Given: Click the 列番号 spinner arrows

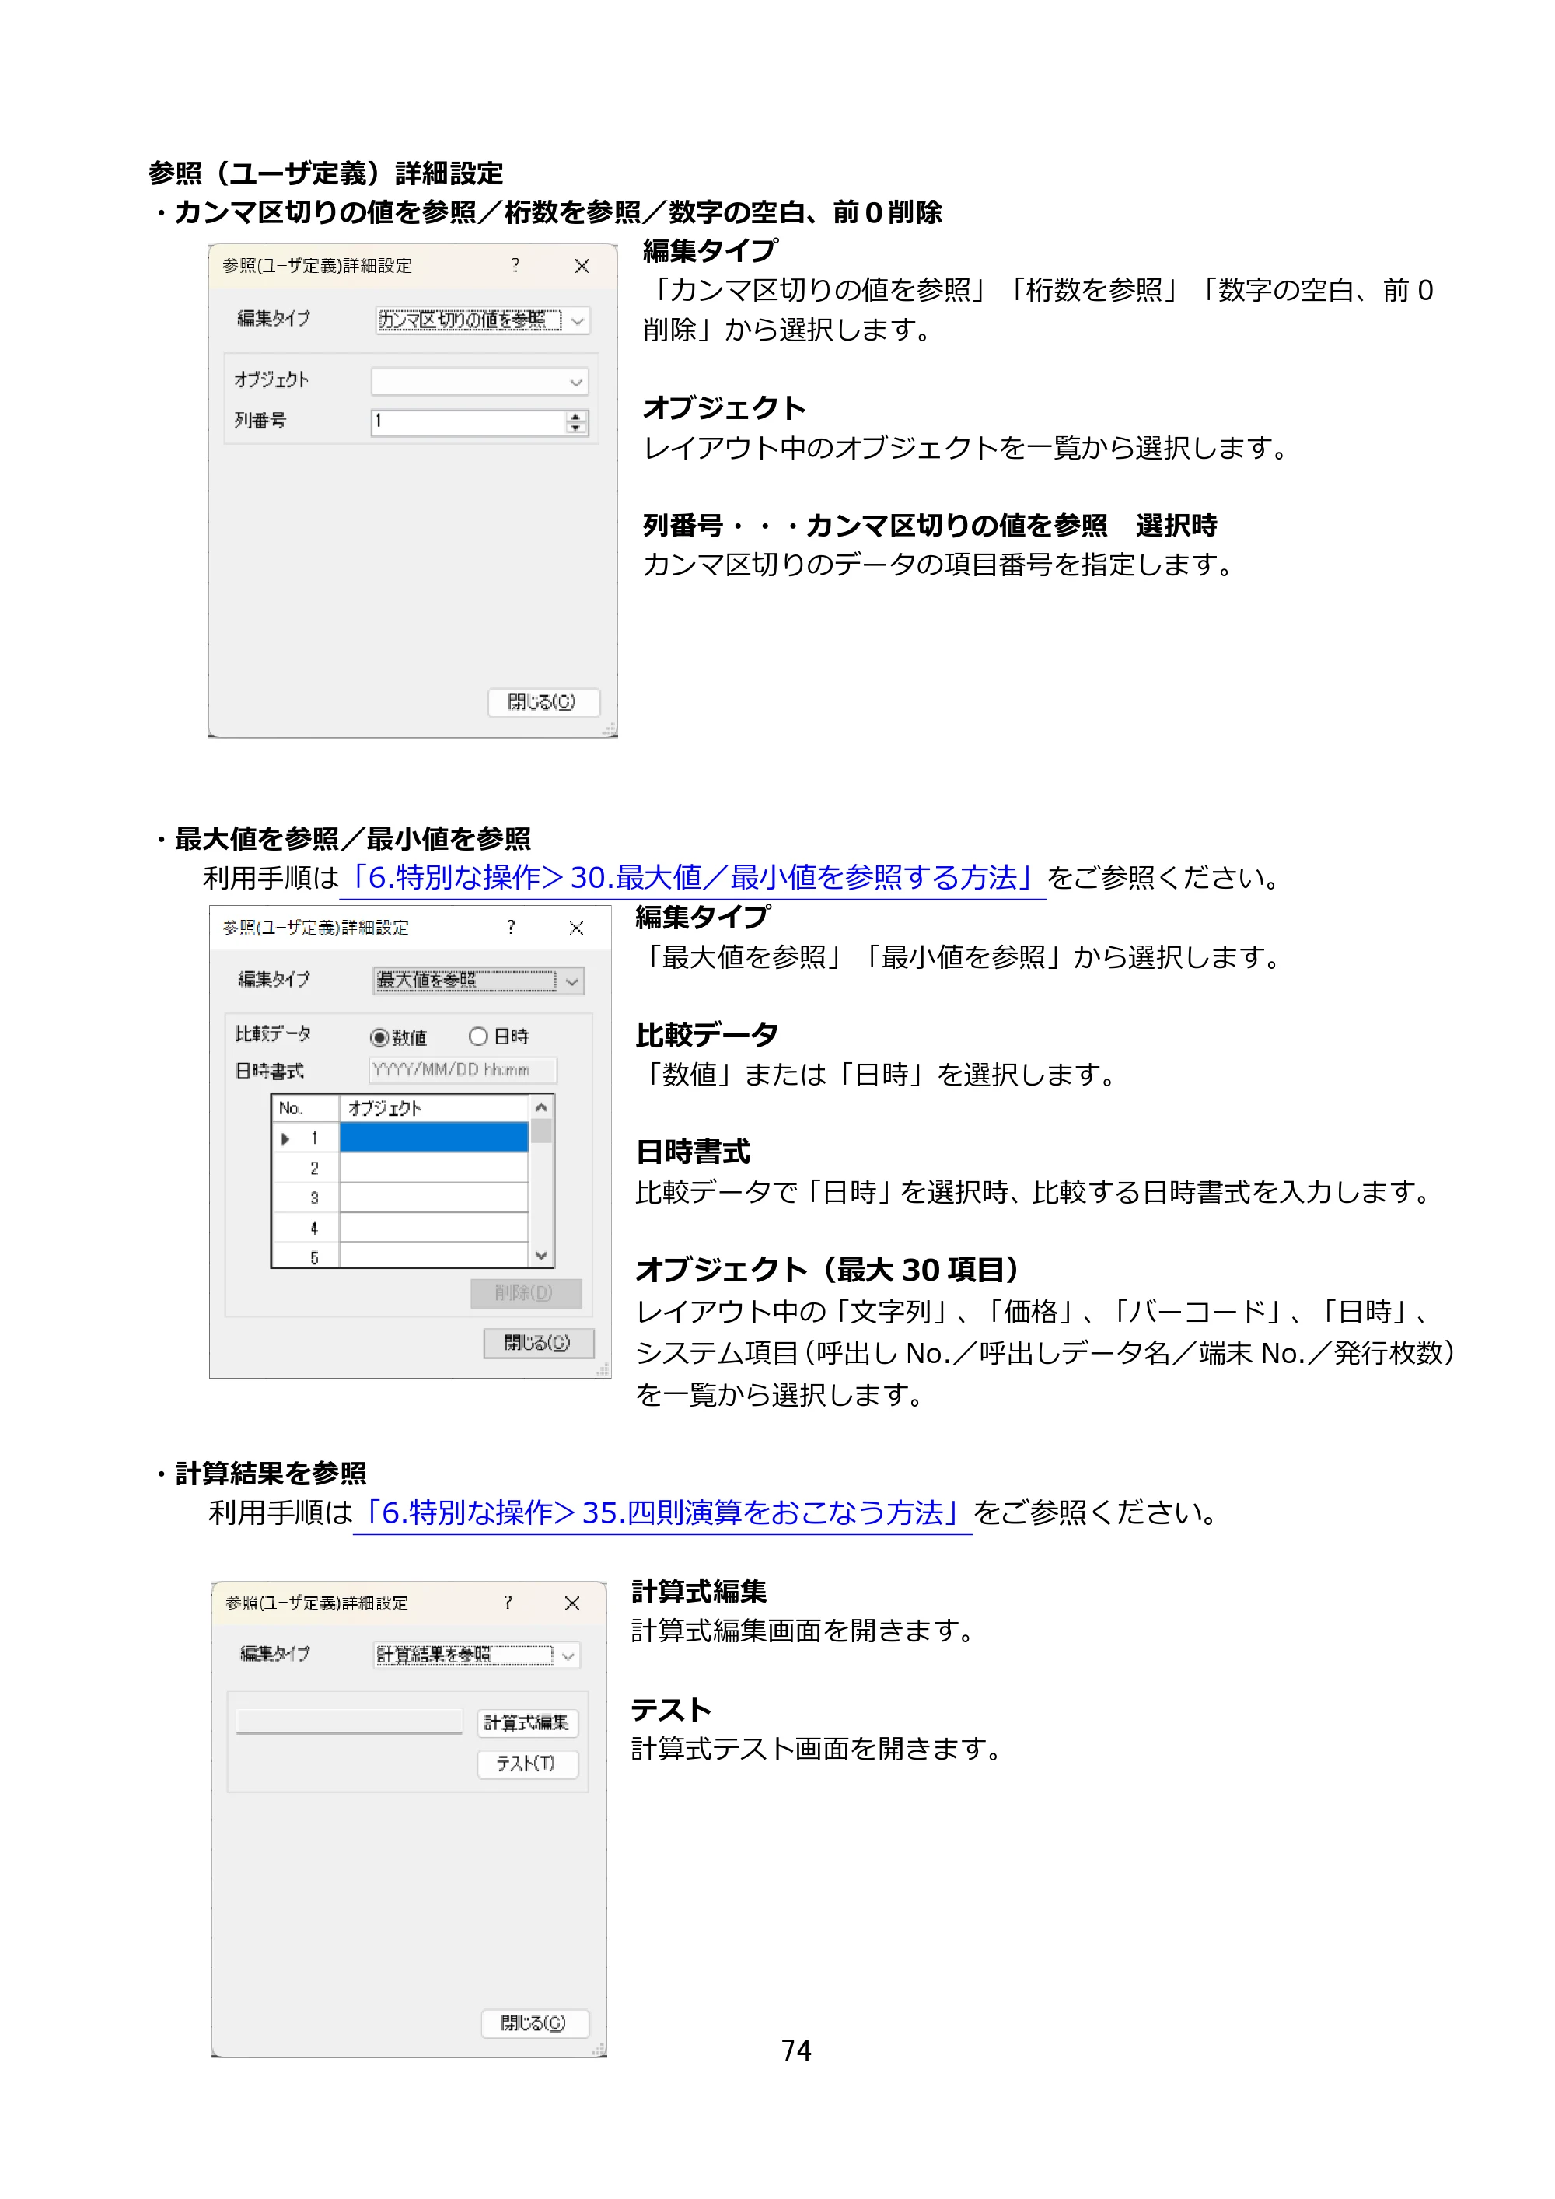Looking at the screenshot, I should pyautogui.click(x=576, y=422).
